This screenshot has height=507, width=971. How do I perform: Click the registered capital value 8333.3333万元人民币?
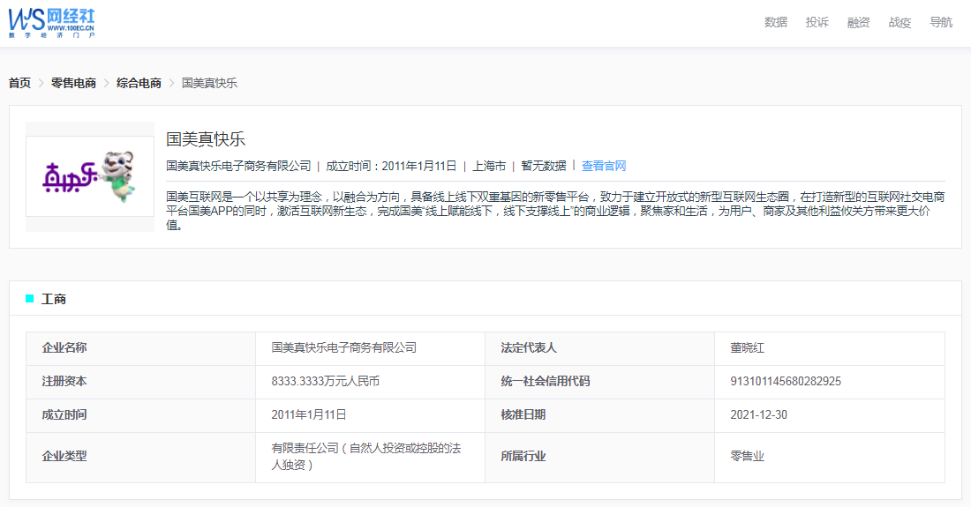pyautogui.click(x=326, y=382)
